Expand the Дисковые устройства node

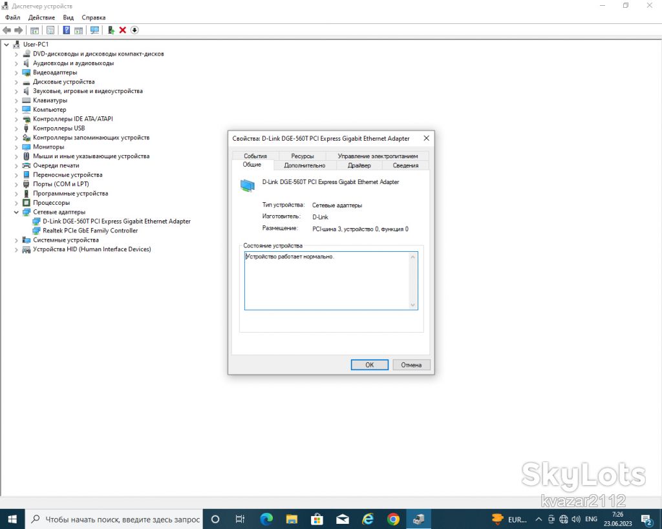[x=16, y=82]
